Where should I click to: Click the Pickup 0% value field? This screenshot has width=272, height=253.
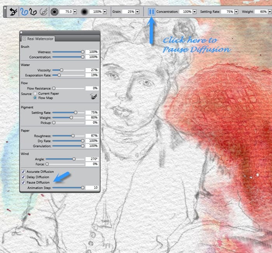coord(92,123)
